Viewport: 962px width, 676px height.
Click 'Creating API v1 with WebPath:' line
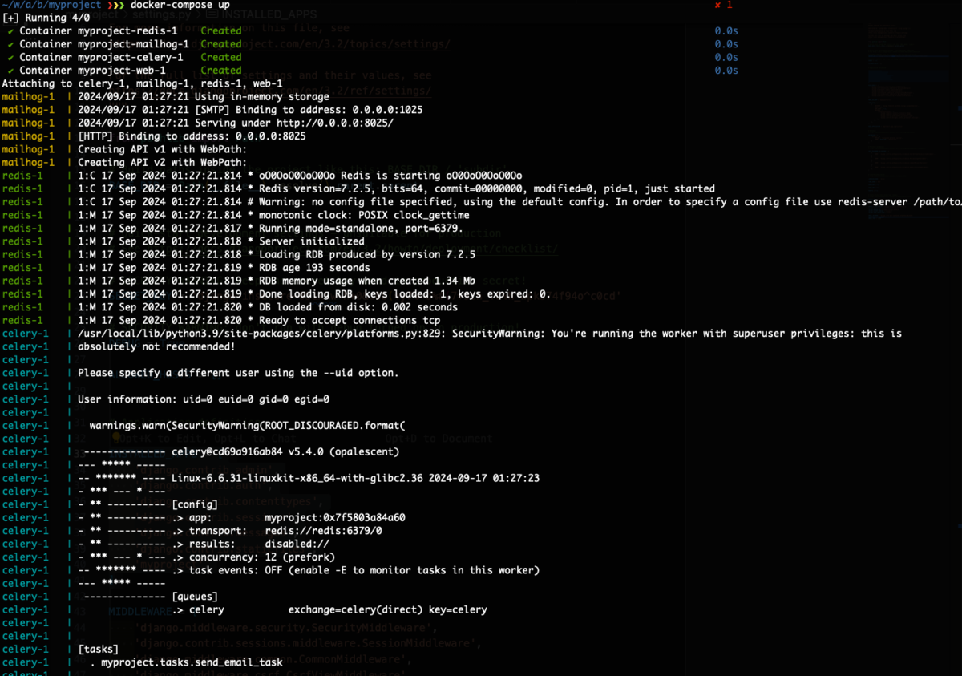(162, 149)
